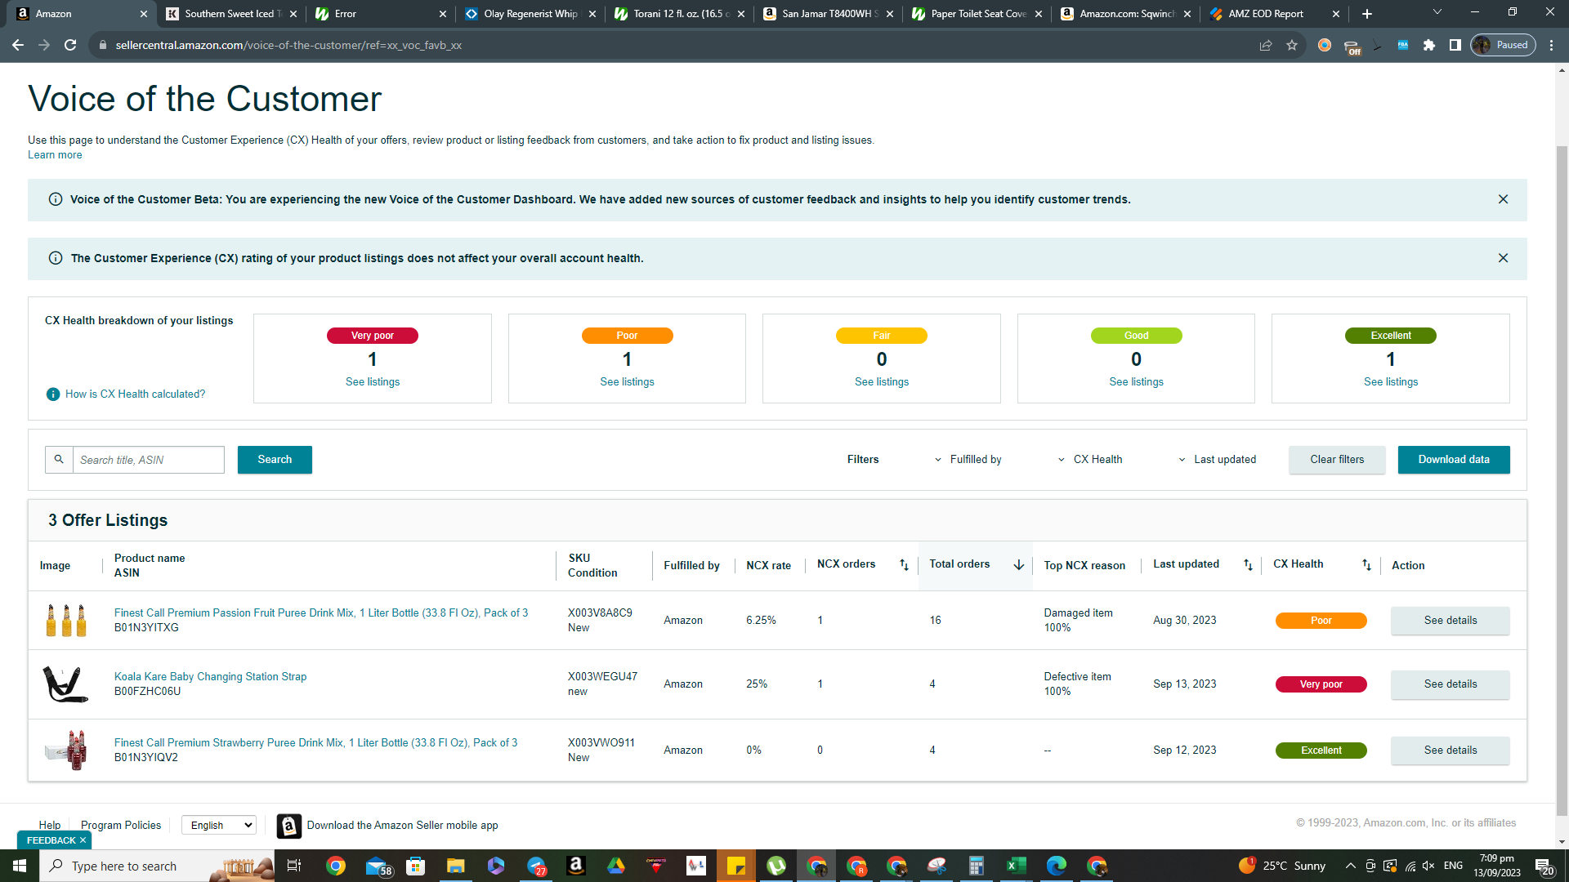Change the language dropdown from English

click(x=219, y=826)
